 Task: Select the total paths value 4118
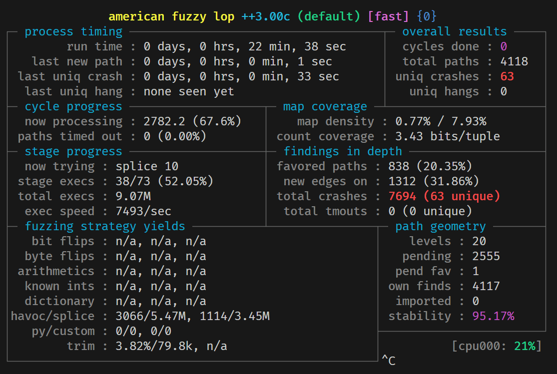[x=514, y=61]
